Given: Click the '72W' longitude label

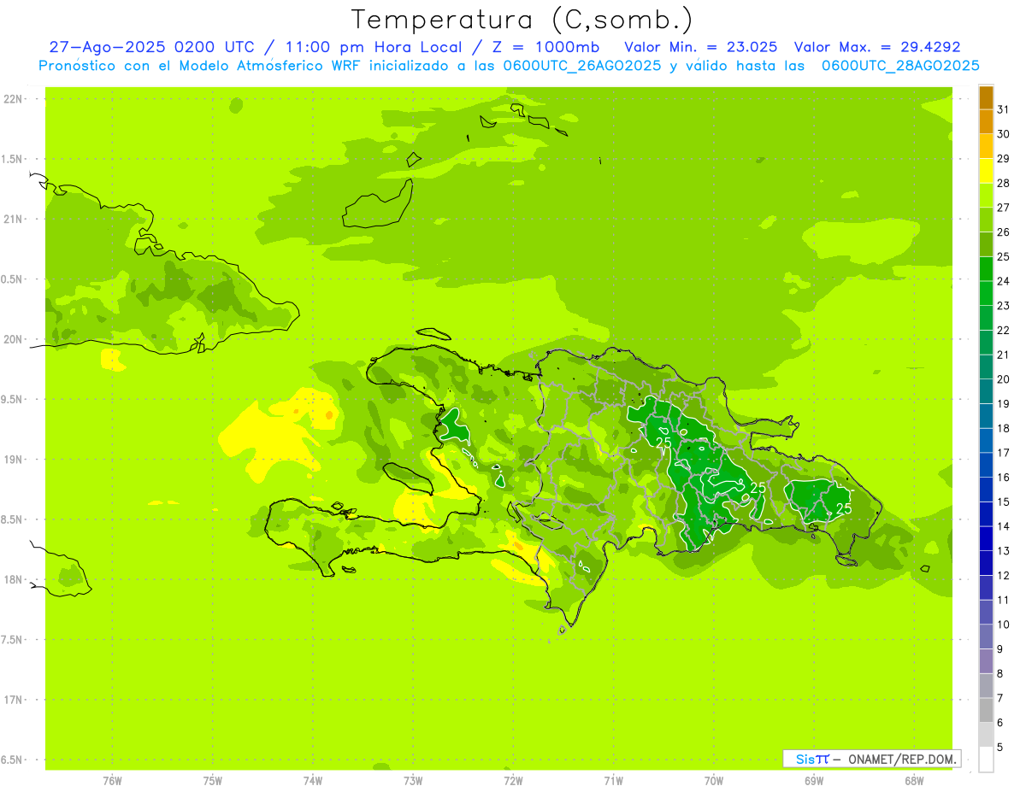Looking at the screenshot, I should click(513, 780).
